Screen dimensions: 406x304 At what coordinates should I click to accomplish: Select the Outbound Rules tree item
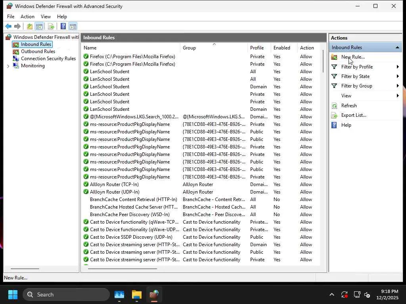[38, 51]
